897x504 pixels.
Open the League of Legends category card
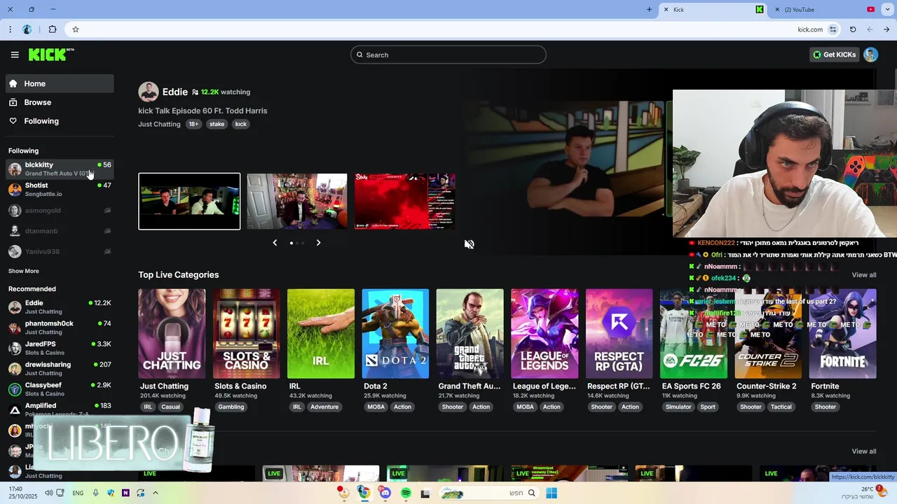coord(545,334)
